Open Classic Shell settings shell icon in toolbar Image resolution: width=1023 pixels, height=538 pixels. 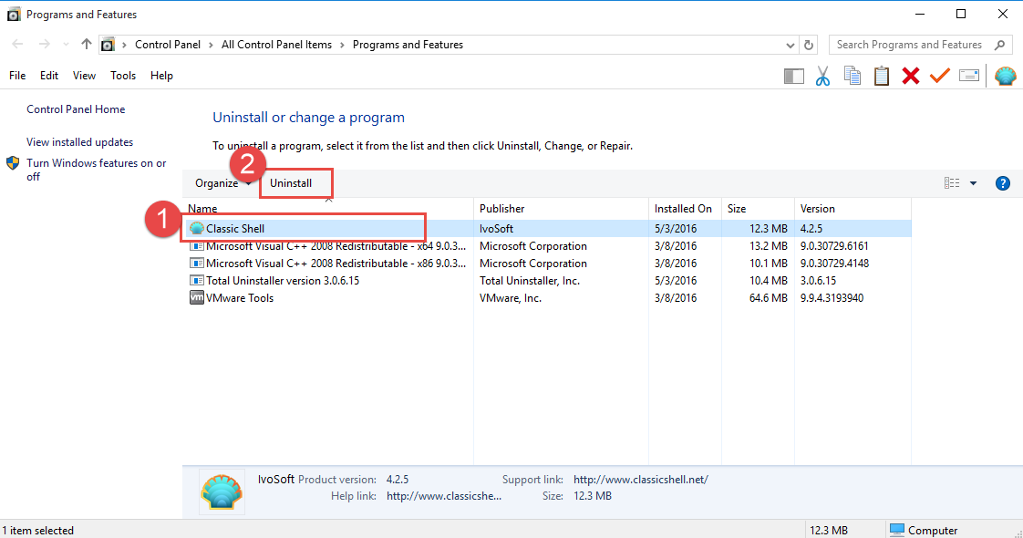pyautogui.click(x=1006, y=76)
